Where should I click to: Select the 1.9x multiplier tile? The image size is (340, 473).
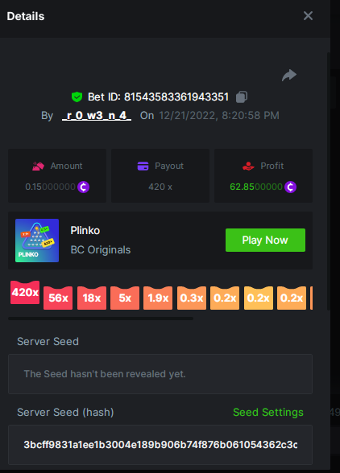pos(158,298)
